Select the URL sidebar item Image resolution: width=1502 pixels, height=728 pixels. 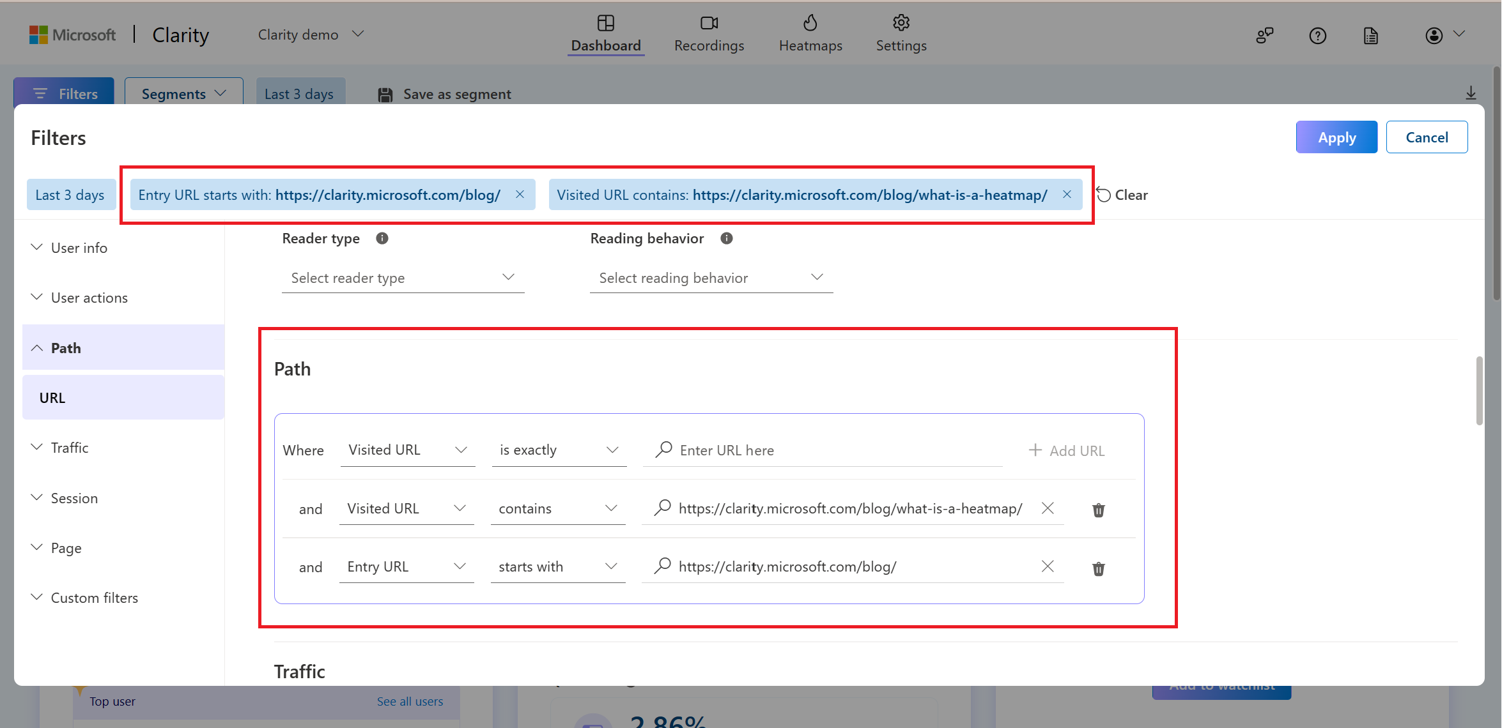pos(123,397)
